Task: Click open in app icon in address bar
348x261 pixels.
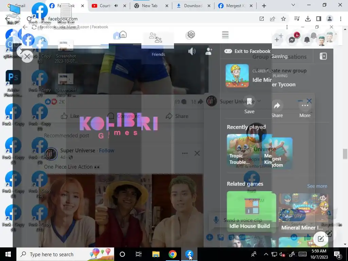Action: pyautogui.click(x=262, y=19)
